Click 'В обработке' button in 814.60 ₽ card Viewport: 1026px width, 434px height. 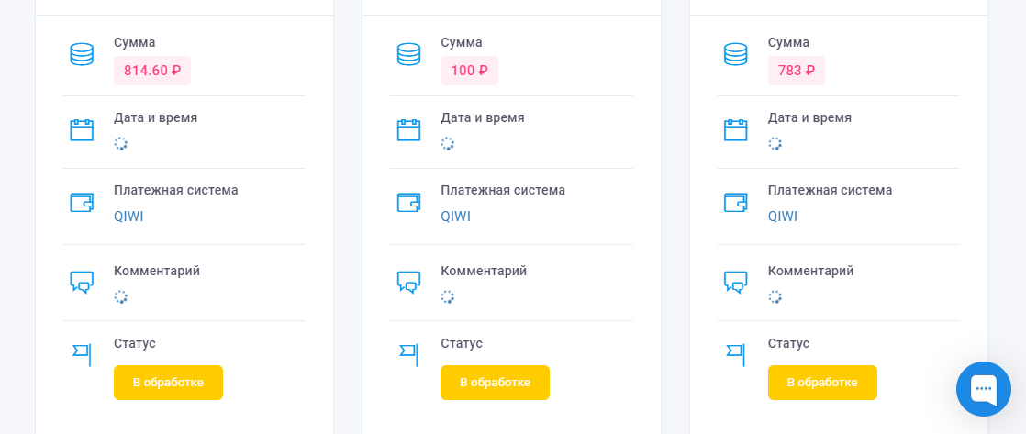coord(168,383)
